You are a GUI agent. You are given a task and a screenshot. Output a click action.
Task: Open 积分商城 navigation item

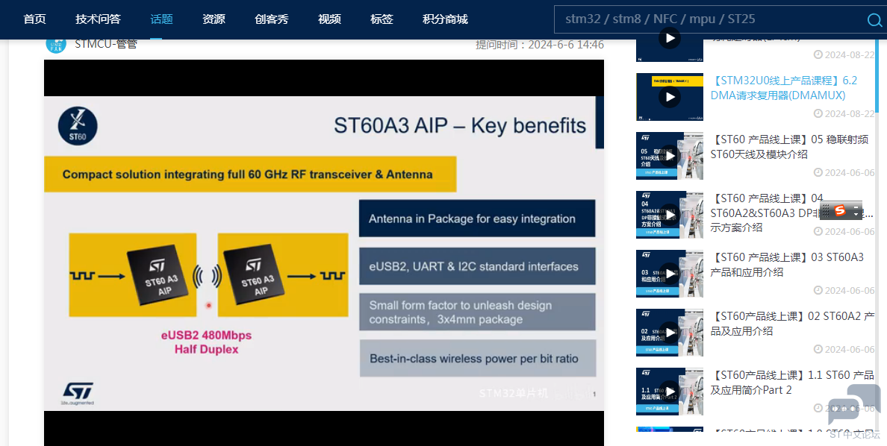pos(445,19)
